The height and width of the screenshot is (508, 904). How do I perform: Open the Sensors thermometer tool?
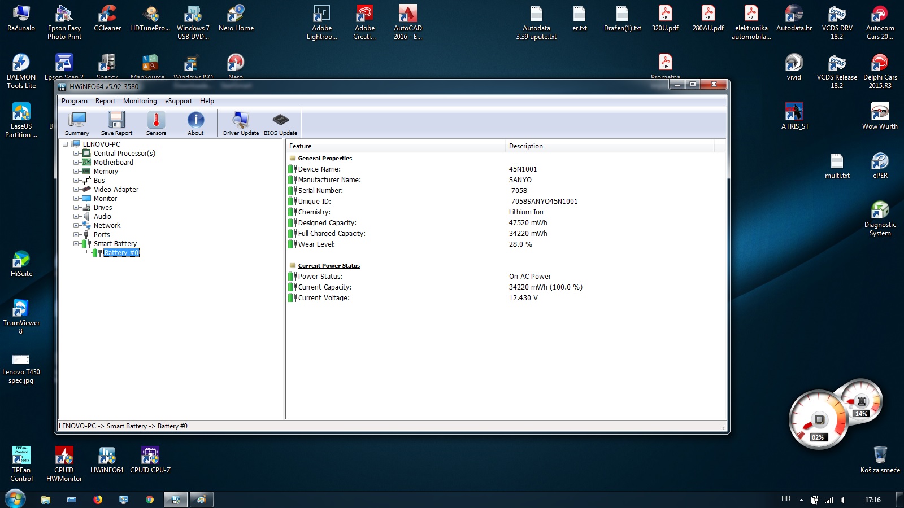(156, 123)
